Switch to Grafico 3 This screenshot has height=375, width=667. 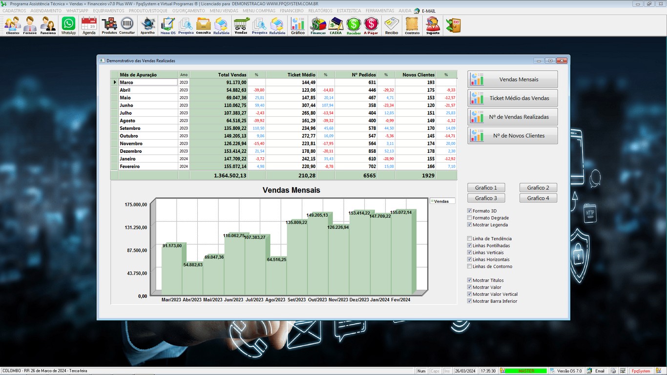(x=486, y=198)
